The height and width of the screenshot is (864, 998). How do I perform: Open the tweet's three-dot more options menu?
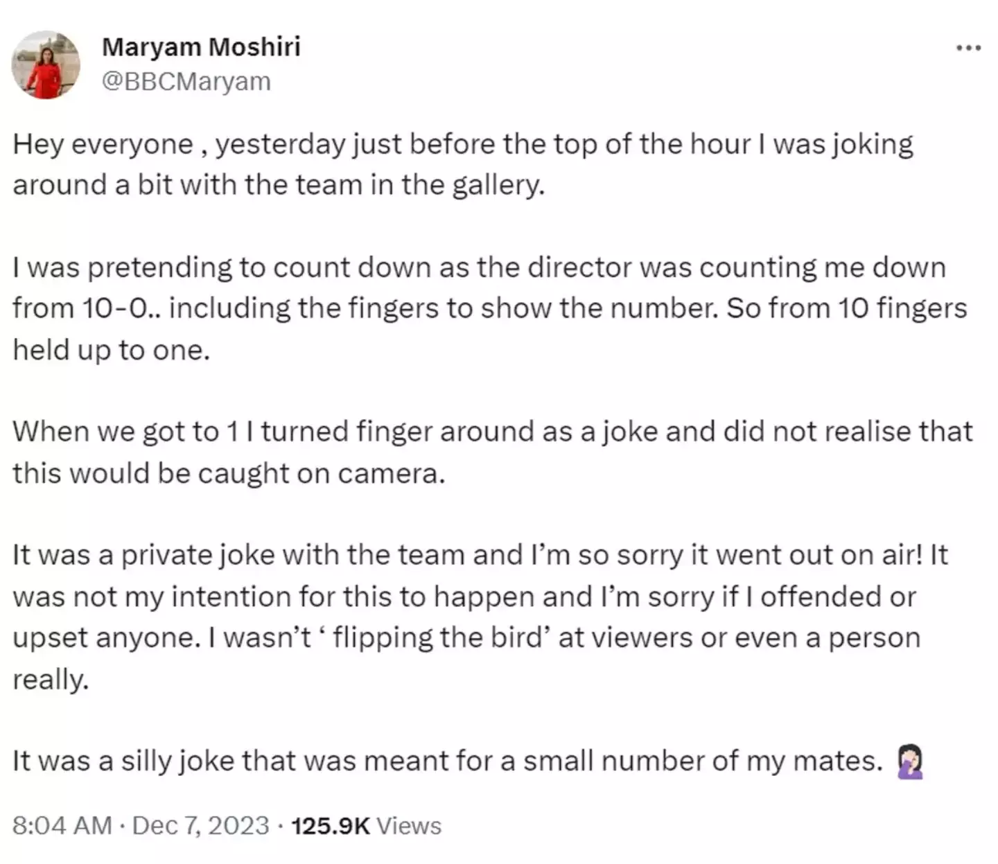968,48
